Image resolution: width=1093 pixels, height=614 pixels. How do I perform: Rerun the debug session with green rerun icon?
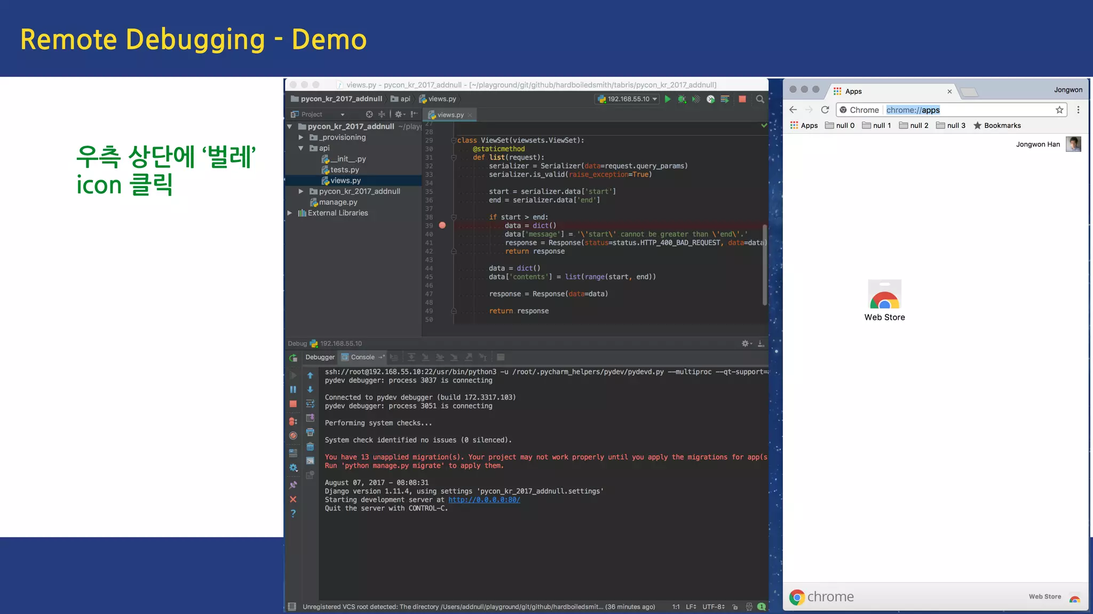click(x=293, y=358)
